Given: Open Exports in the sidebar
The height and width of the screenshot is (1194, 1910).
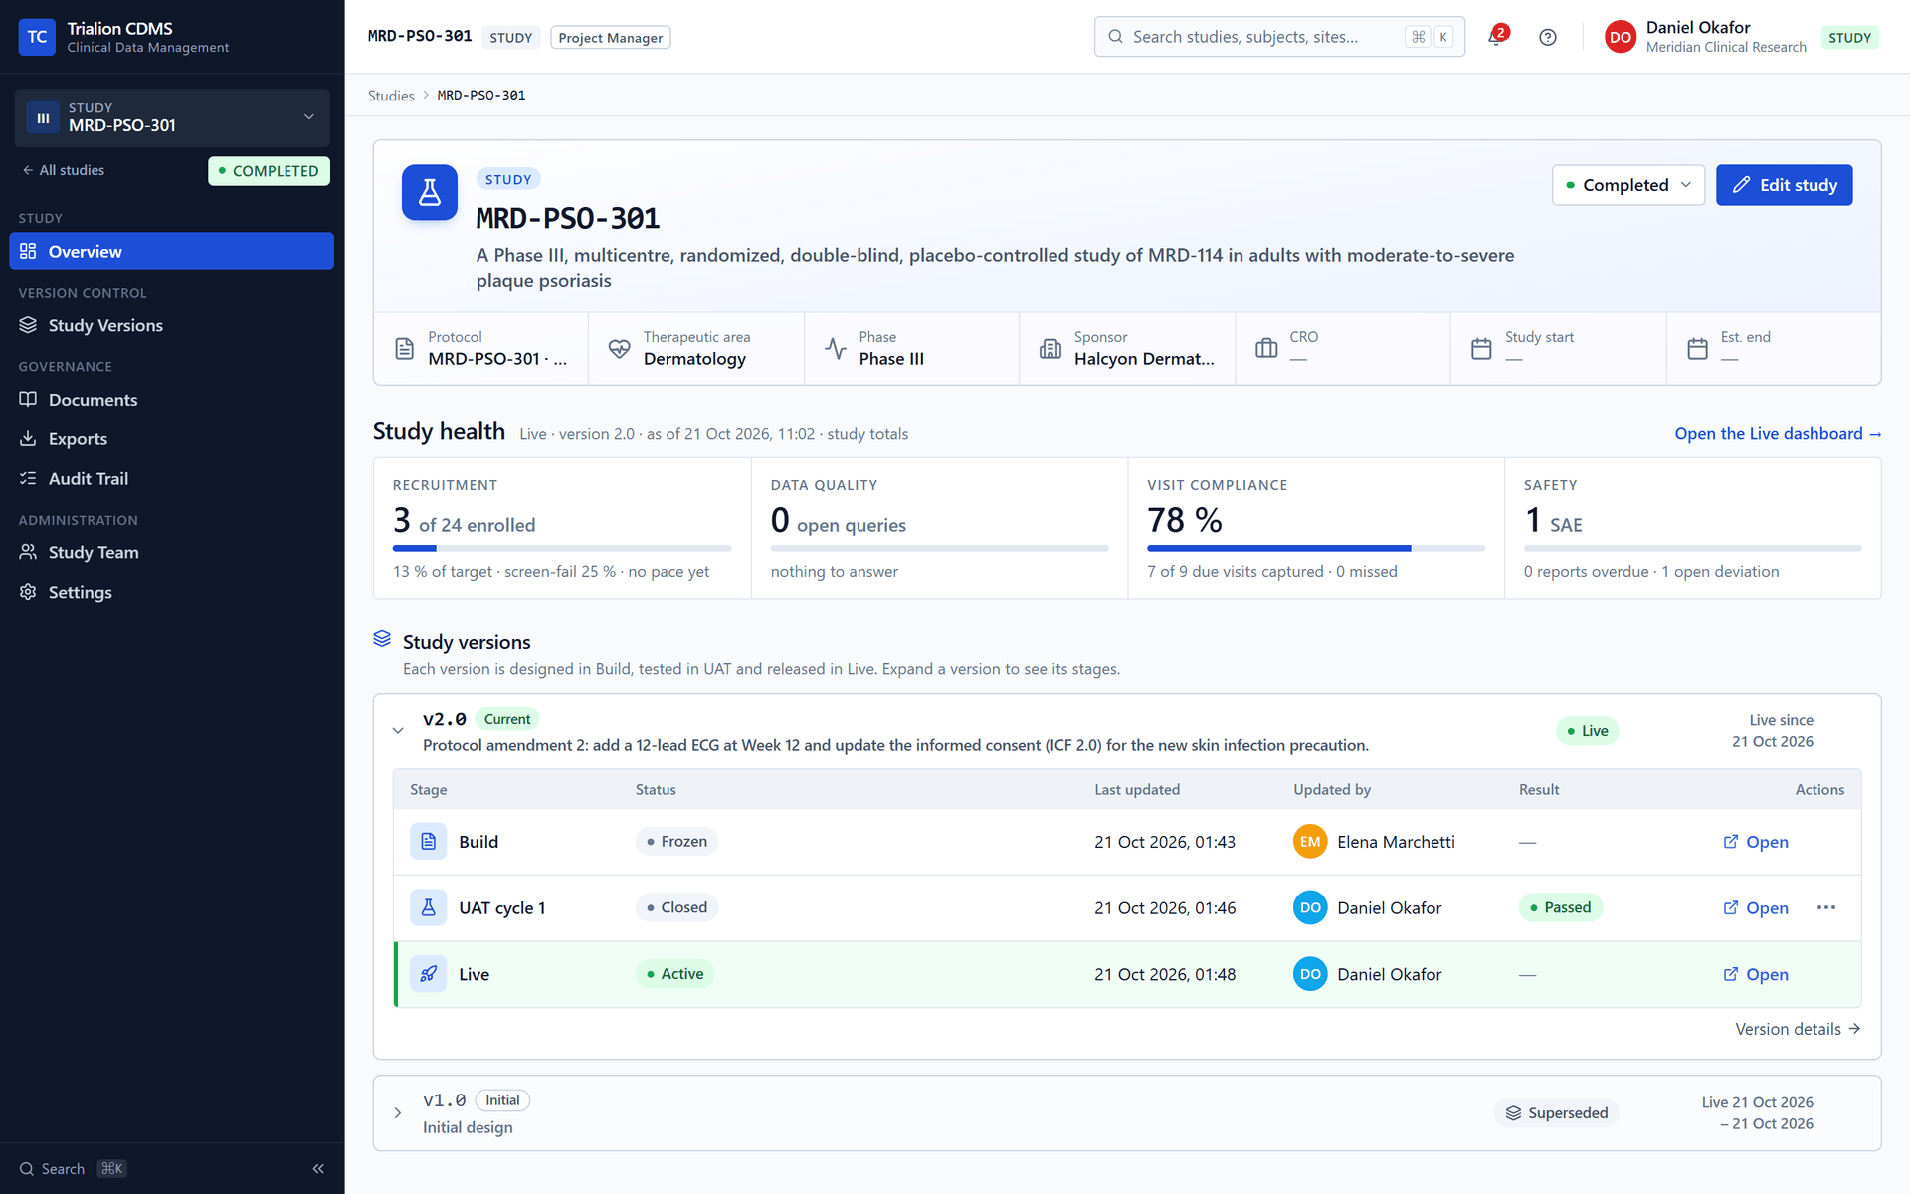Looking at the screenshot, I should (x=171, y=439).
